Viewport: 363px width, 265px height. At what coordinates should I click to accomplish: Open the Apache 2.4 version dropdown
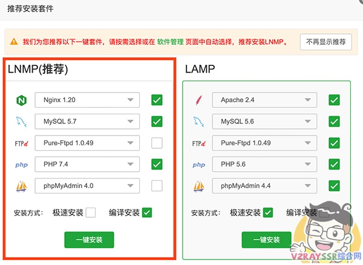264,100
